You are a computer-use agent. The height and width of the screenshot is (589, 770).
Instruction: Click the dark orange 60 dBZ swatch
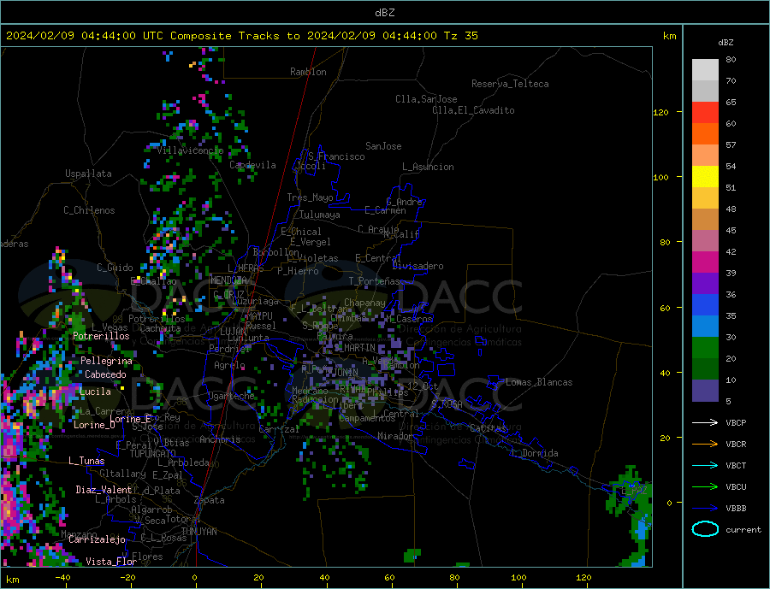coord(705,134)
